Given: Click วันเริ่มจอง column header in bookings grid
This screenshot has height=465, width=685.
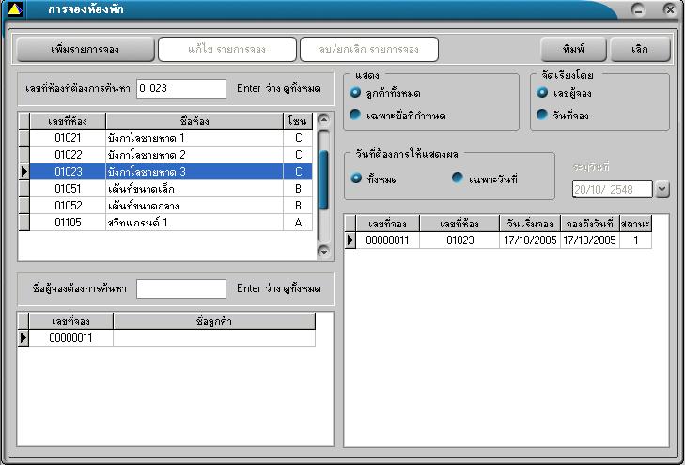Looking at the screenshot, I should [529, 224].
